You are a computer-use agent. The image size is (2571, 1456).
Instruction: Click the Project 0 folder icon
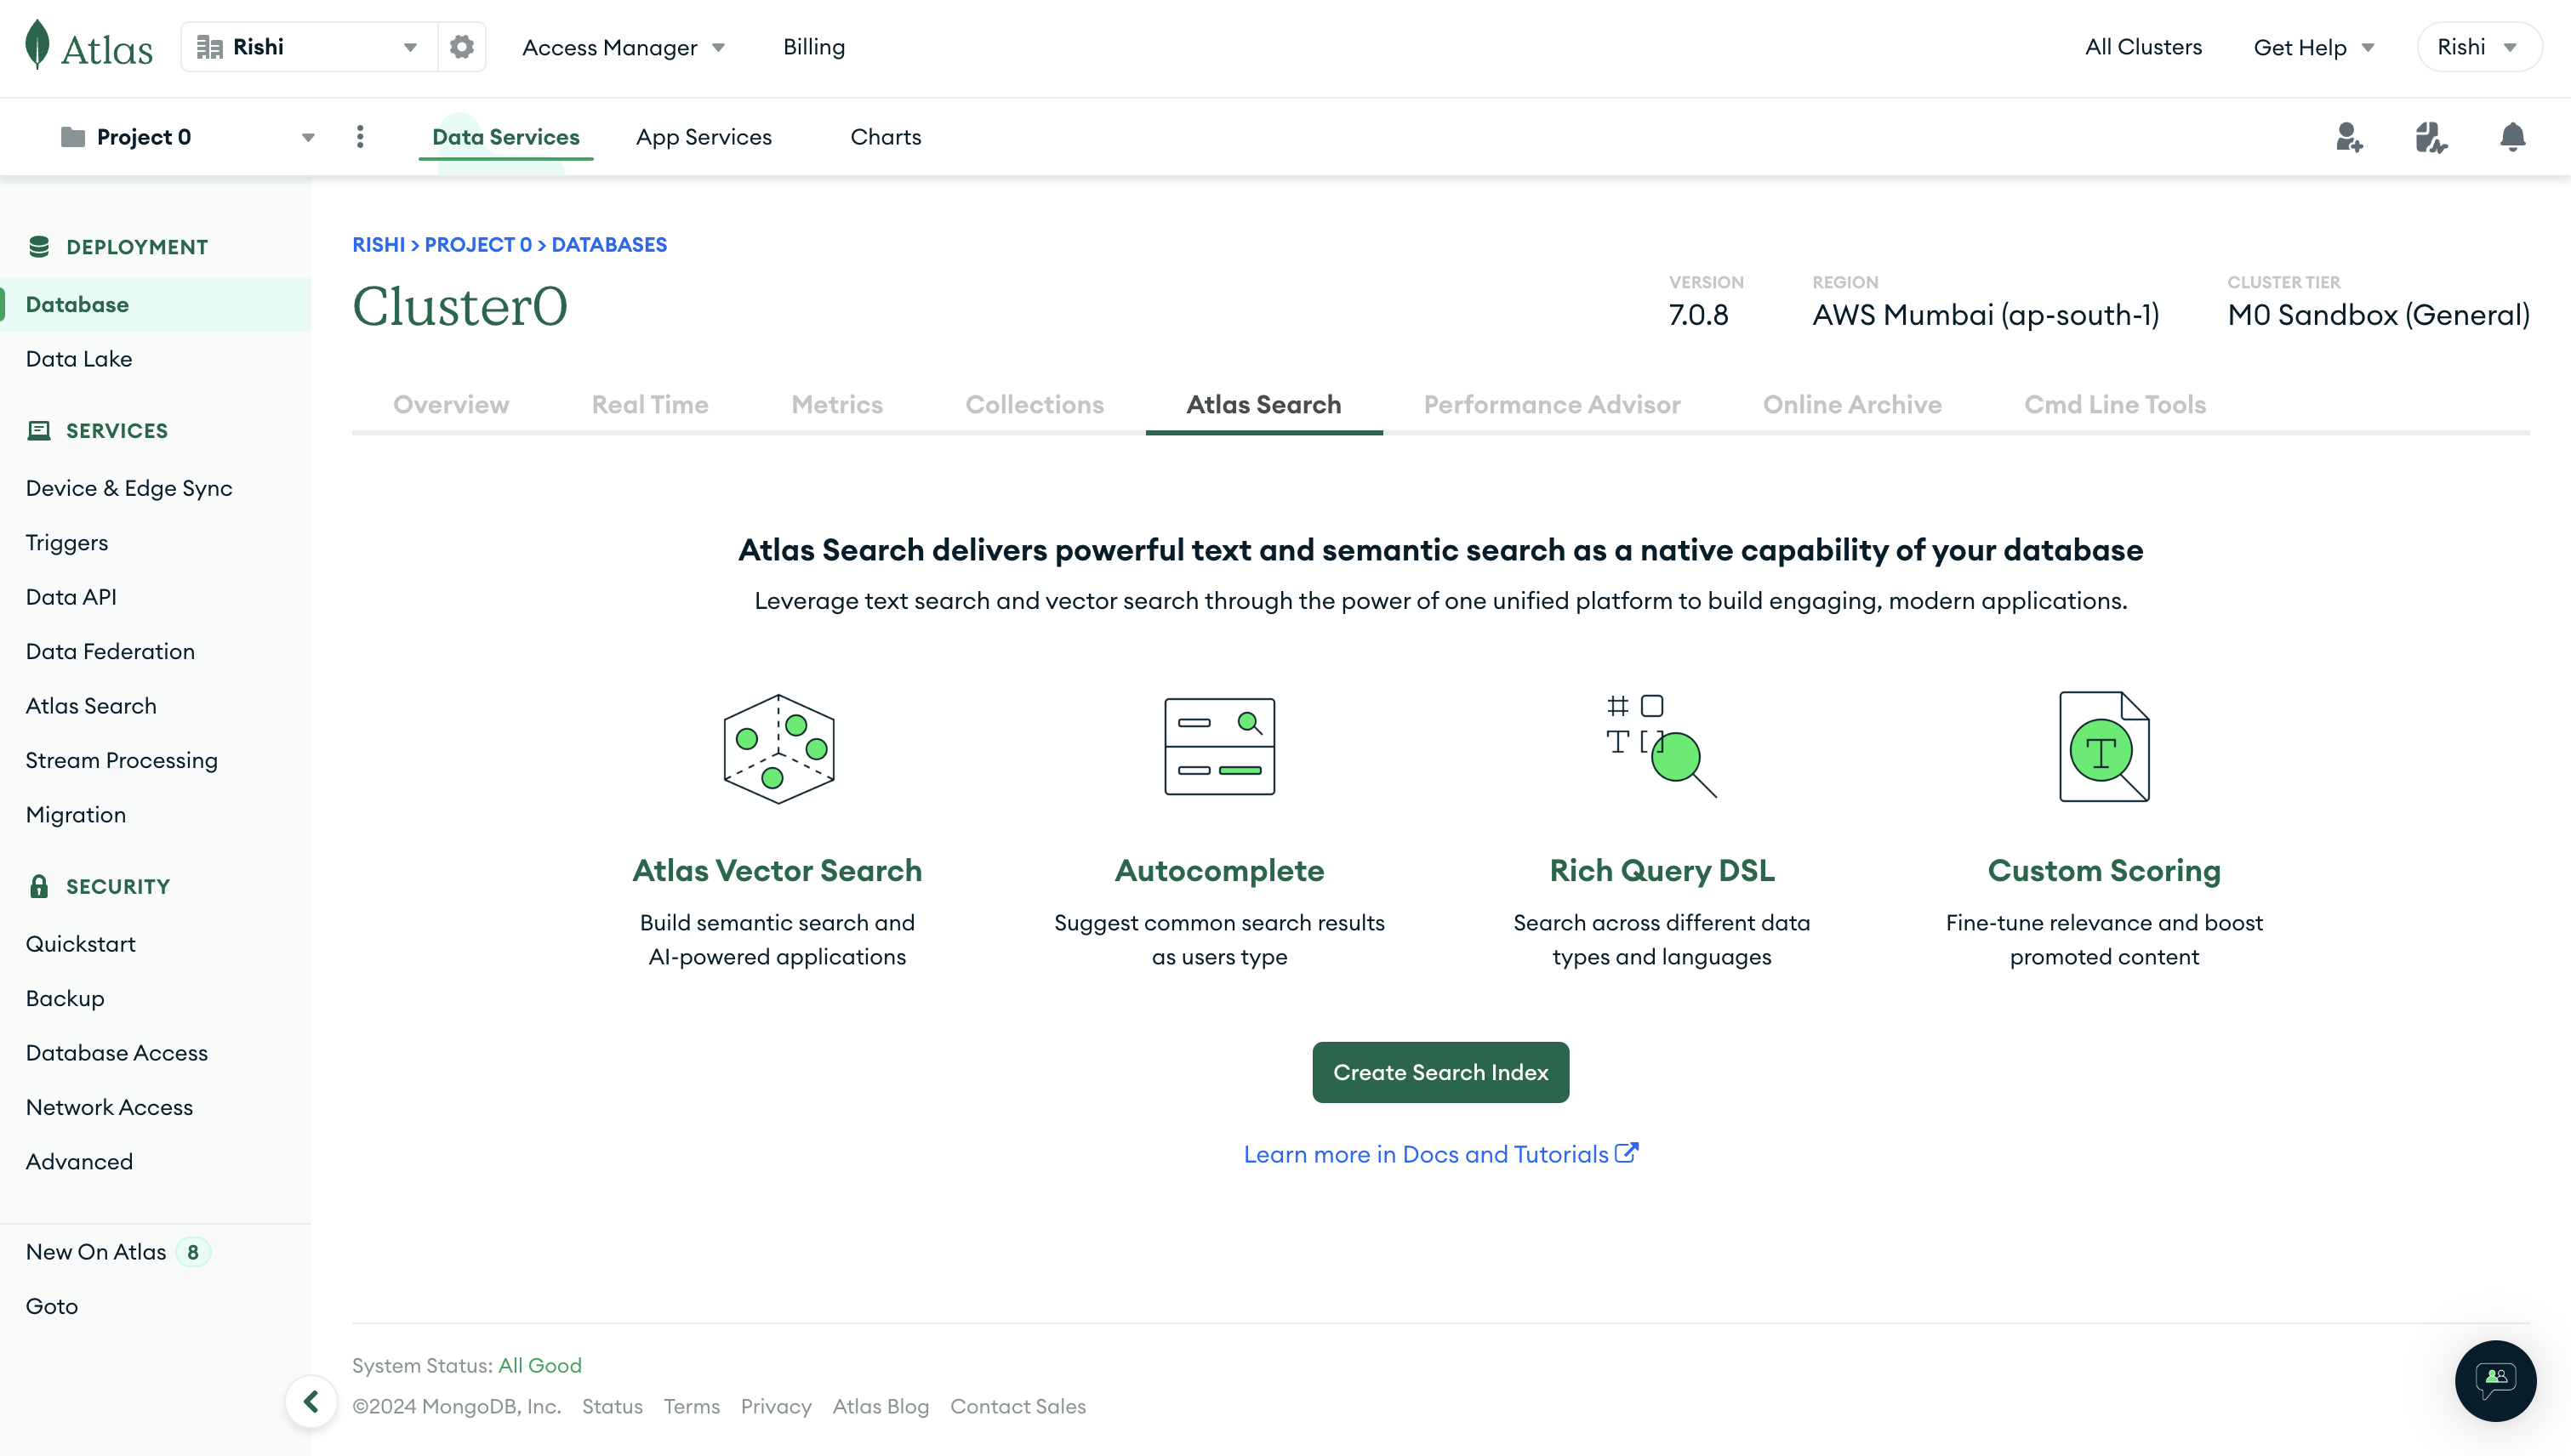pos(73,137)
